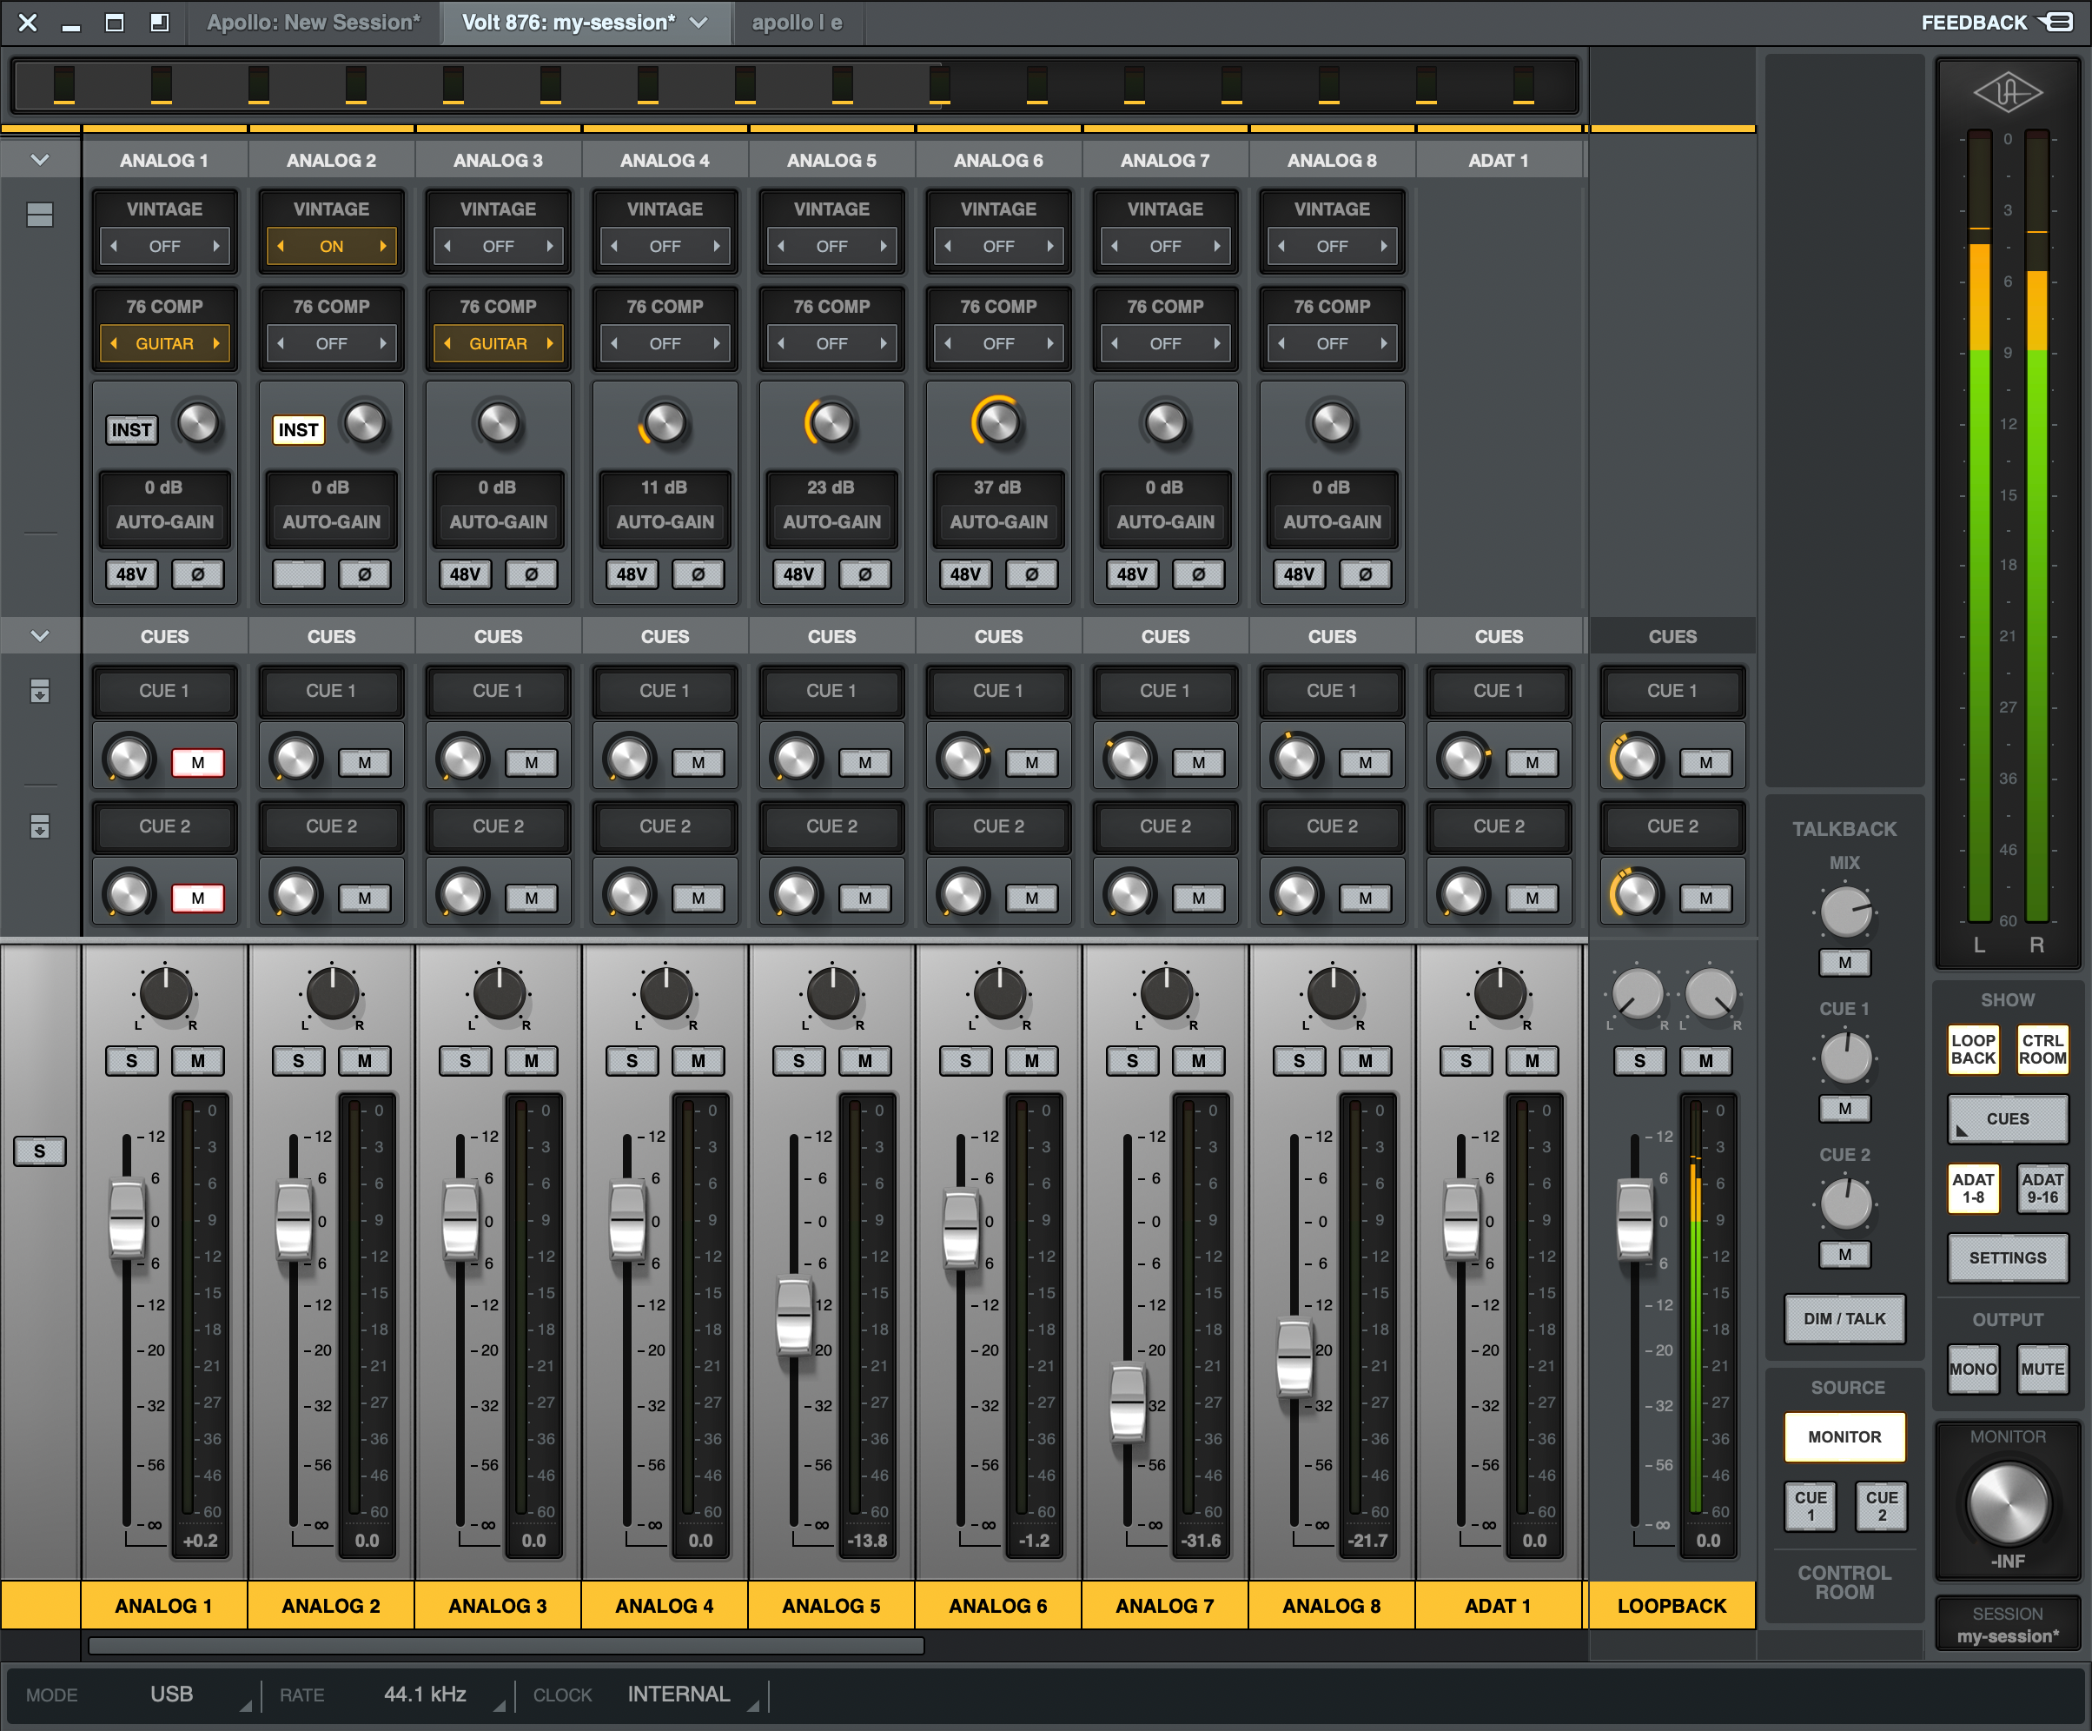
Task: Toggle 48V phantom power on Analog 1
Action: pos(130,574)
